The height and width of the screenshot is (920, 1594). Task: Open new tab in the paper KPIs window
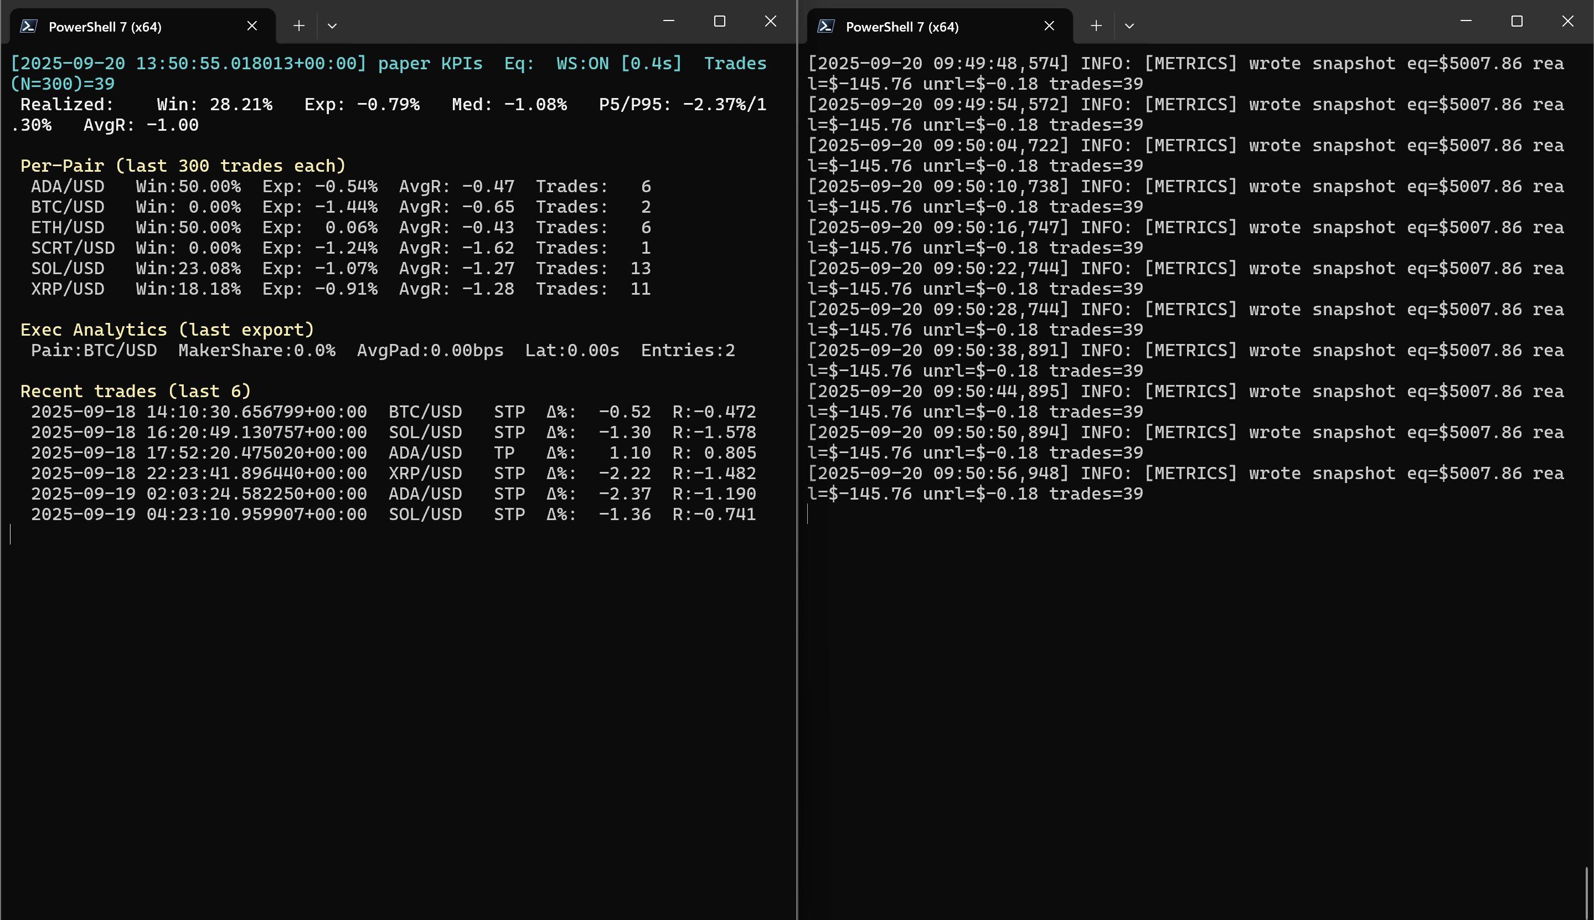[x=299, y=26]
